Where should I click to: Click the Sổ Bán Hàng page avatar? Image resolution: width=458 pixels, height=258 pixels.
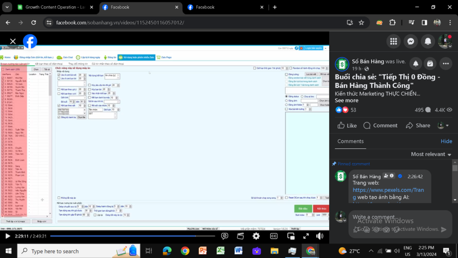[x=342, y=64]
